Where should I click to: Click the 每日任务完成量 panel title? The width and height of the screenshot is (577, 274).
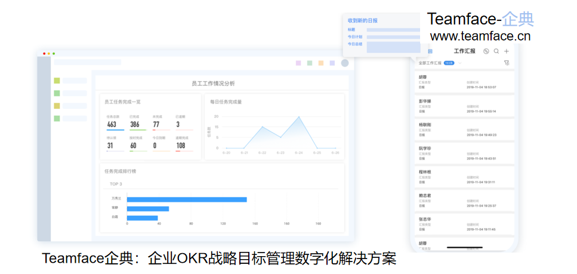click(x=226, y=102)
